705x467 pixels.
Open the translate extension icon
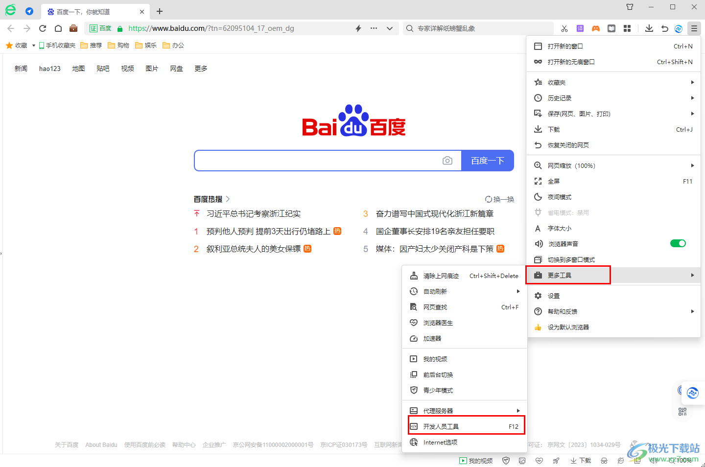580,28
